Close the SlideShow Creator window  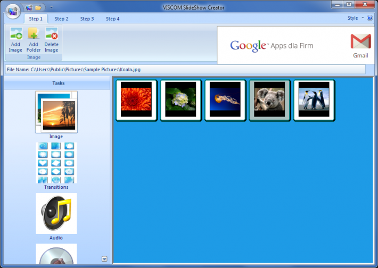[x=365, y=5]
